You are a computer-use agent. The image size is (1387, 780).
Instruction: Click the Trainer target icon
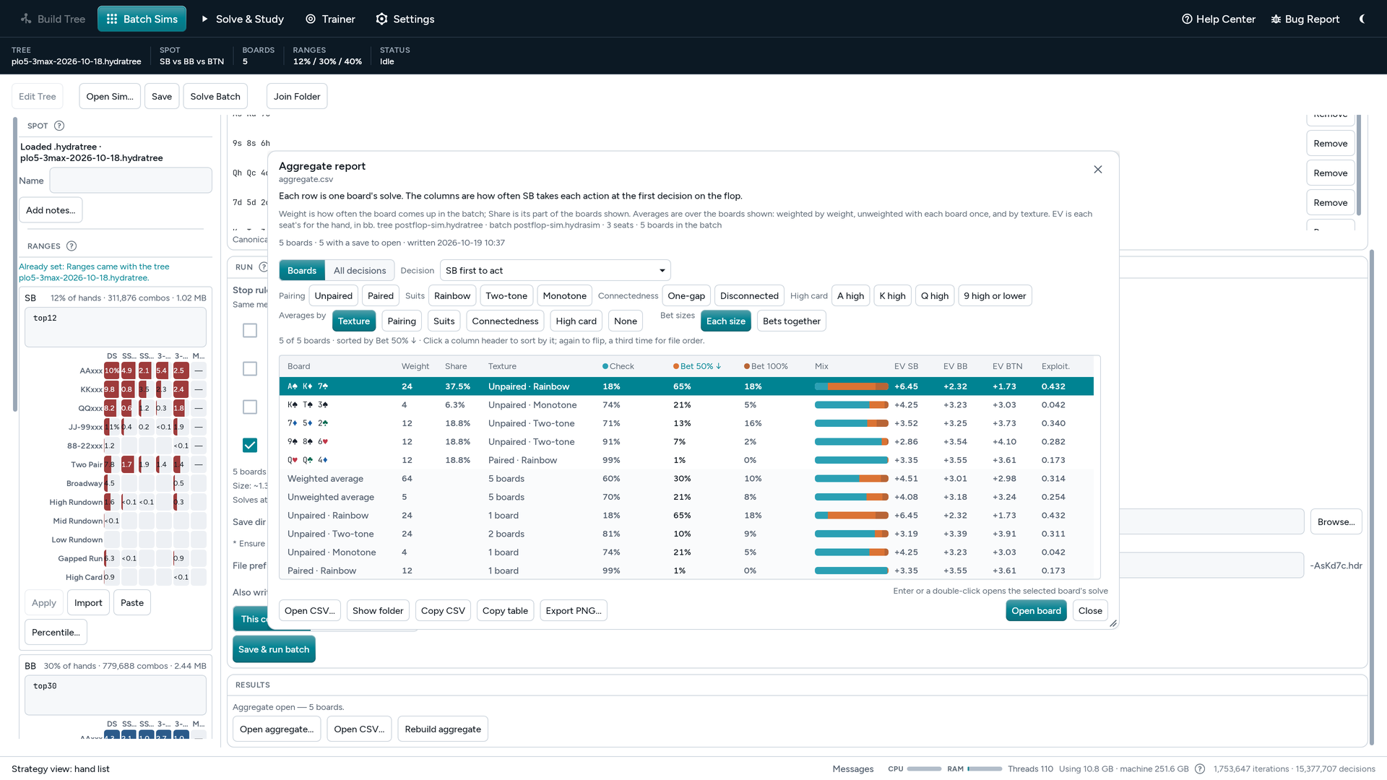tap(311, 19)
